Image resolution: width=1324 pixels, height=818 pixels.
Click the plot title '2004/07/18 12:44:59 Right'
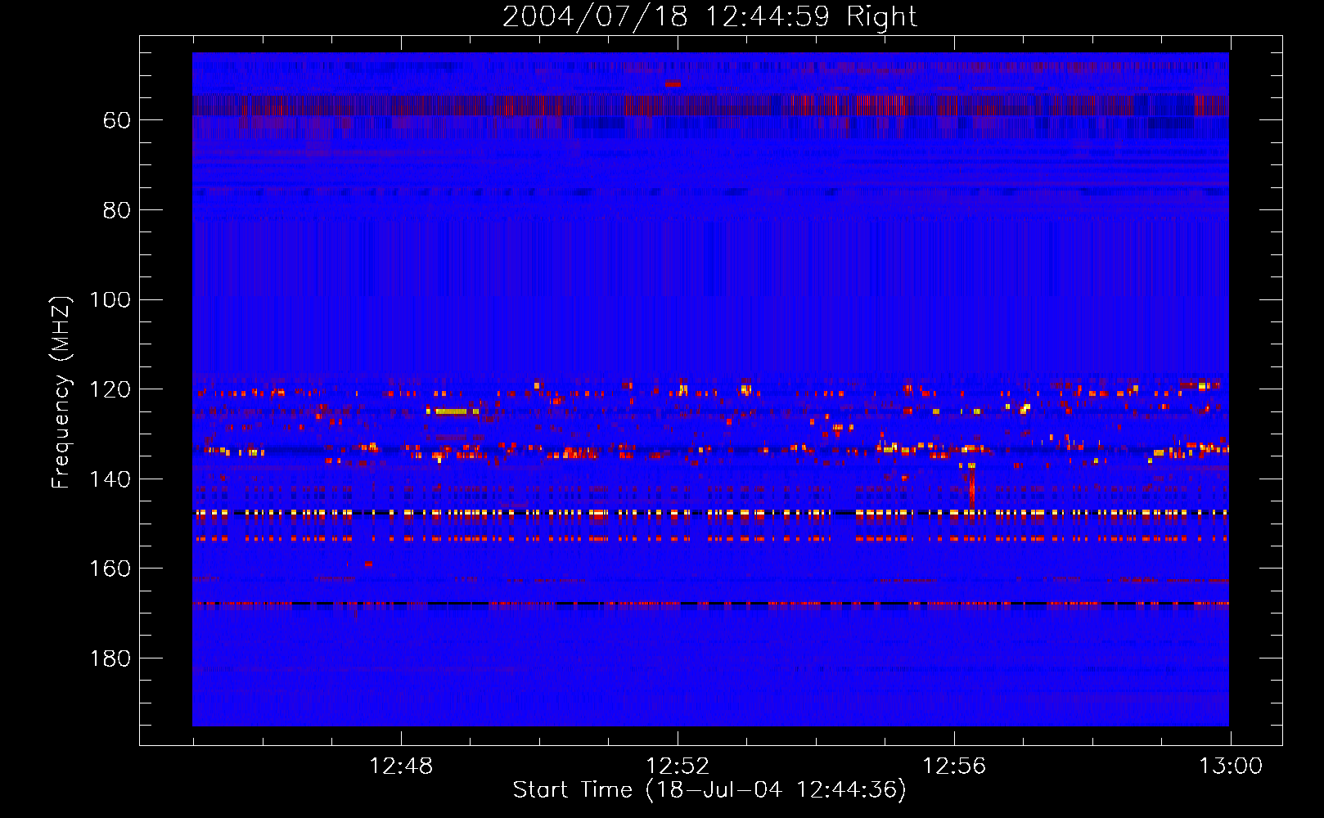[x=709, y=16]
